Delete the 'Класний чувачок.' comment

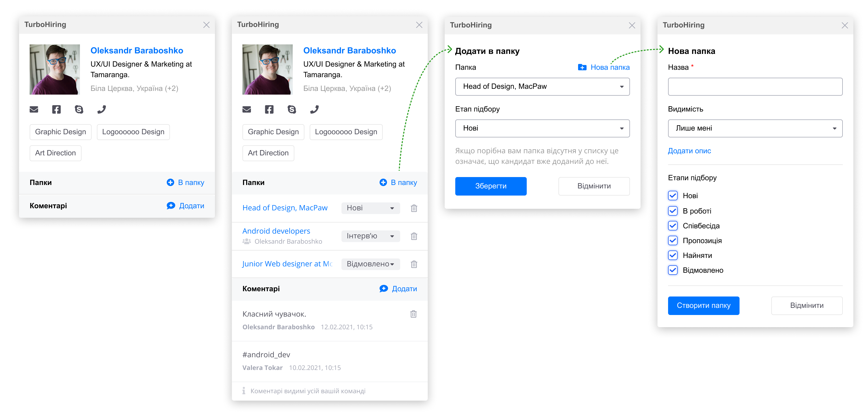click(414, 314)
